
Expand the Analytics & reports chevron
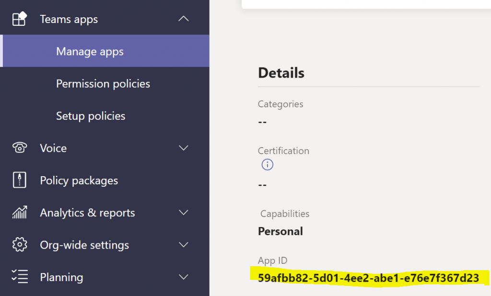(x=183, y=213)
